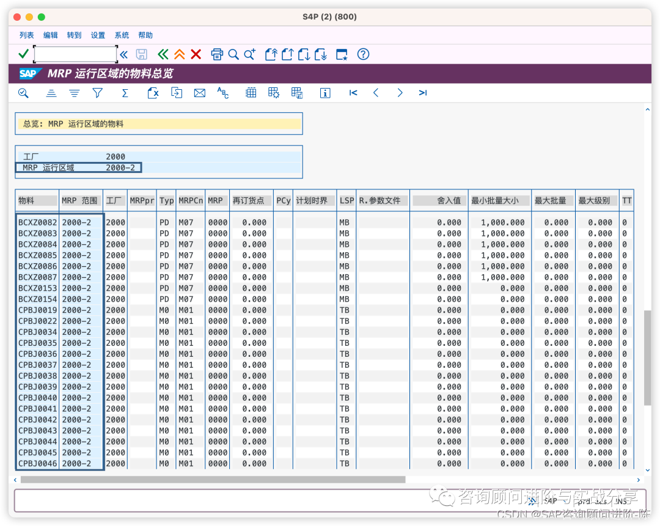Click the column left arrow icon
The image size is (660, 526).
tap(376, 93)
